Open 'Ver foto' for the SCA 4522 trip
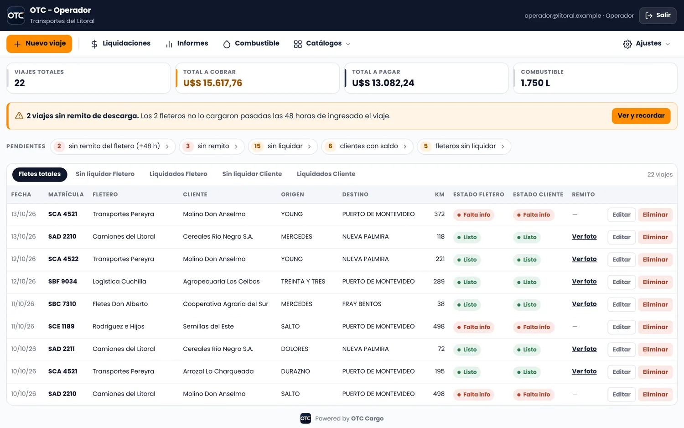The height and width of the screenshot is (428, 684). click(584, 259)
